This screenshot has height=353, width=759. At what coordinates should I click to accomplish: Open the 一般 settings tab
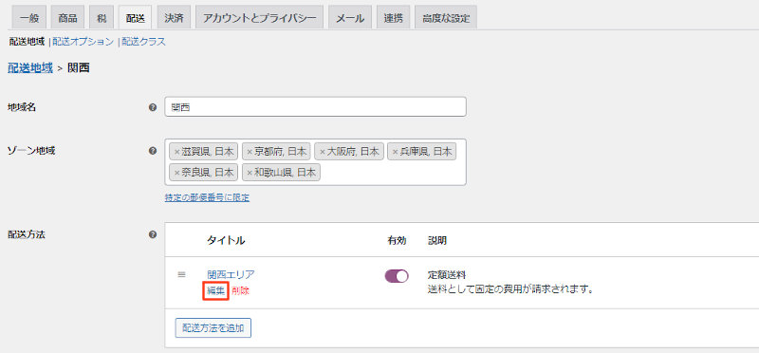pos(28,18)
